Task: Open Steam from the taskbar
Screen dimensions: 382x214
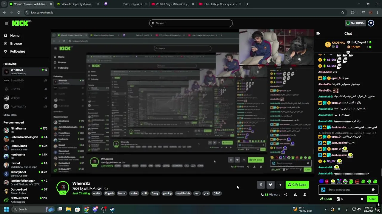Action: 112,209
